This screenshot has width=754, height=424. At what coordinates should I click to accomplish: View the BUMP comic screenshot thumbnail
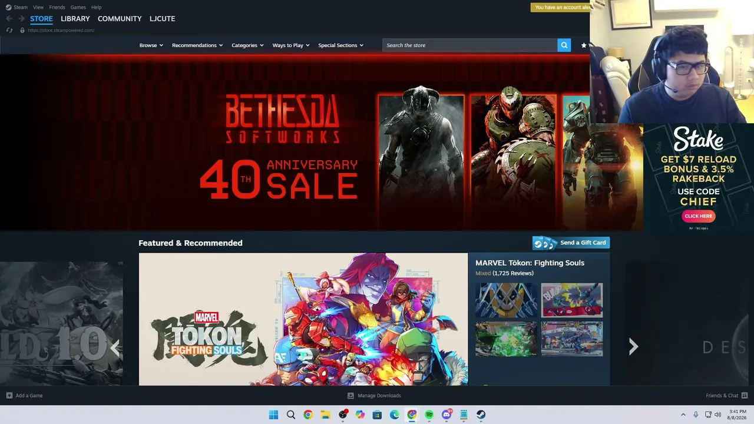coord(571,300)
